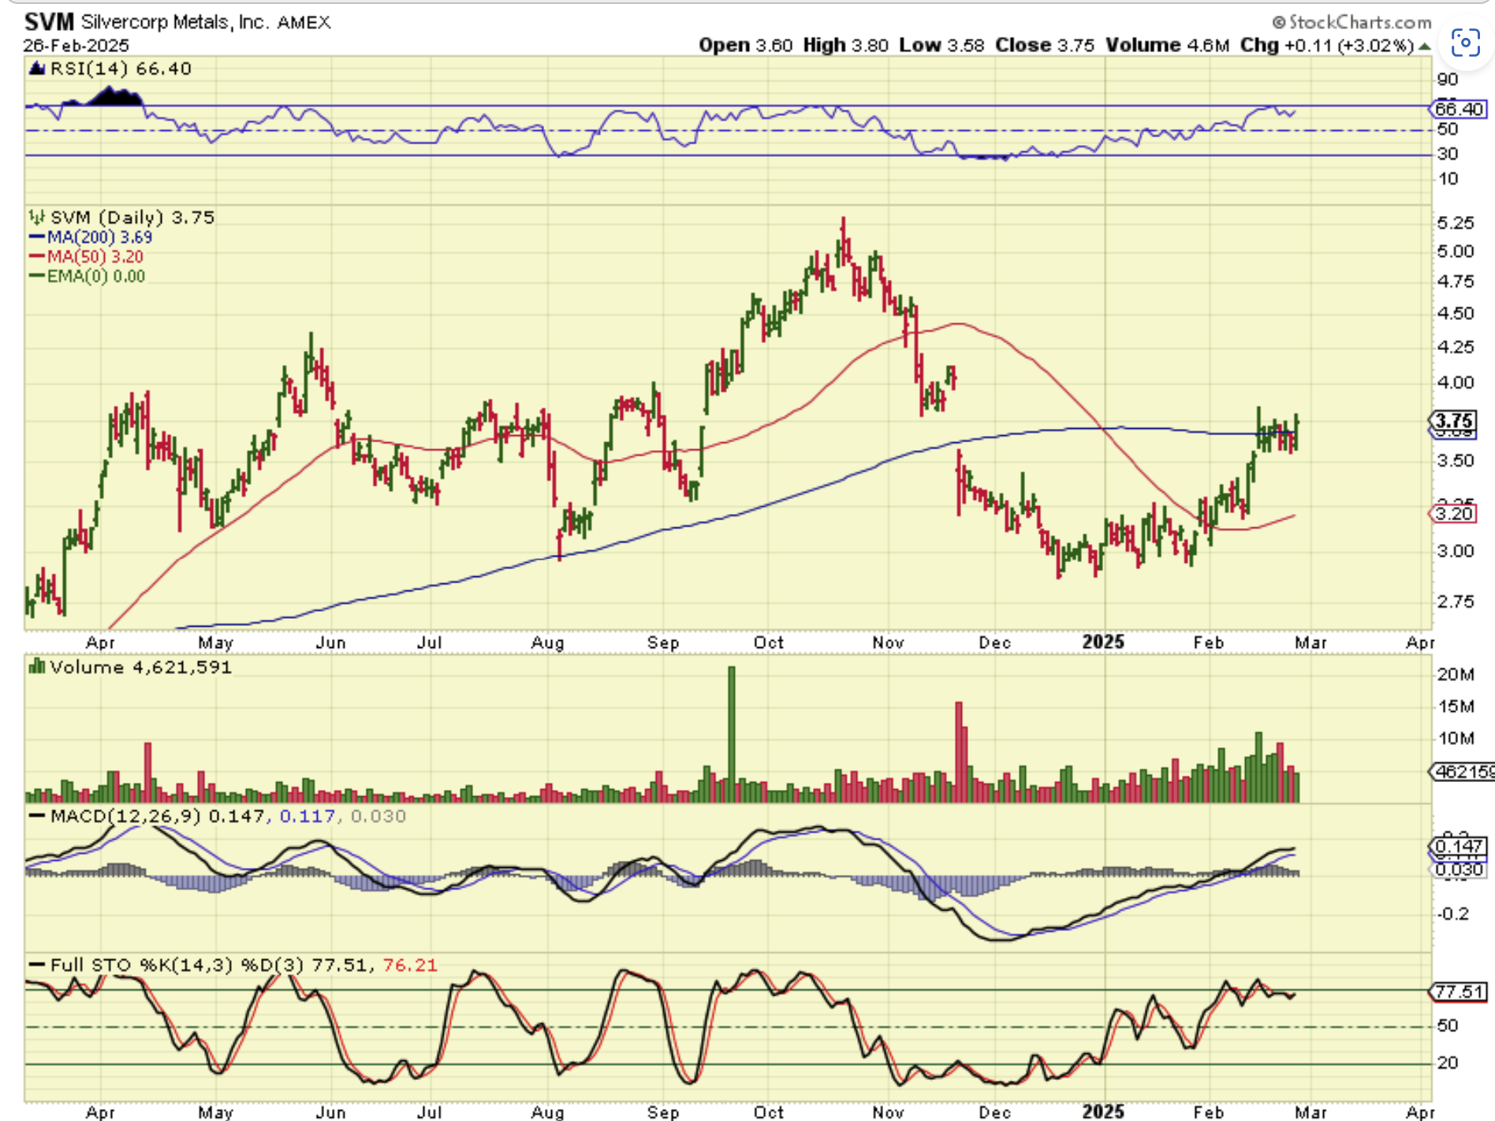1495x1121 pixels.
Task: Click the black line marker before MACD(12,26,9)
Action: pyautogui.click(x=36, y=816)
